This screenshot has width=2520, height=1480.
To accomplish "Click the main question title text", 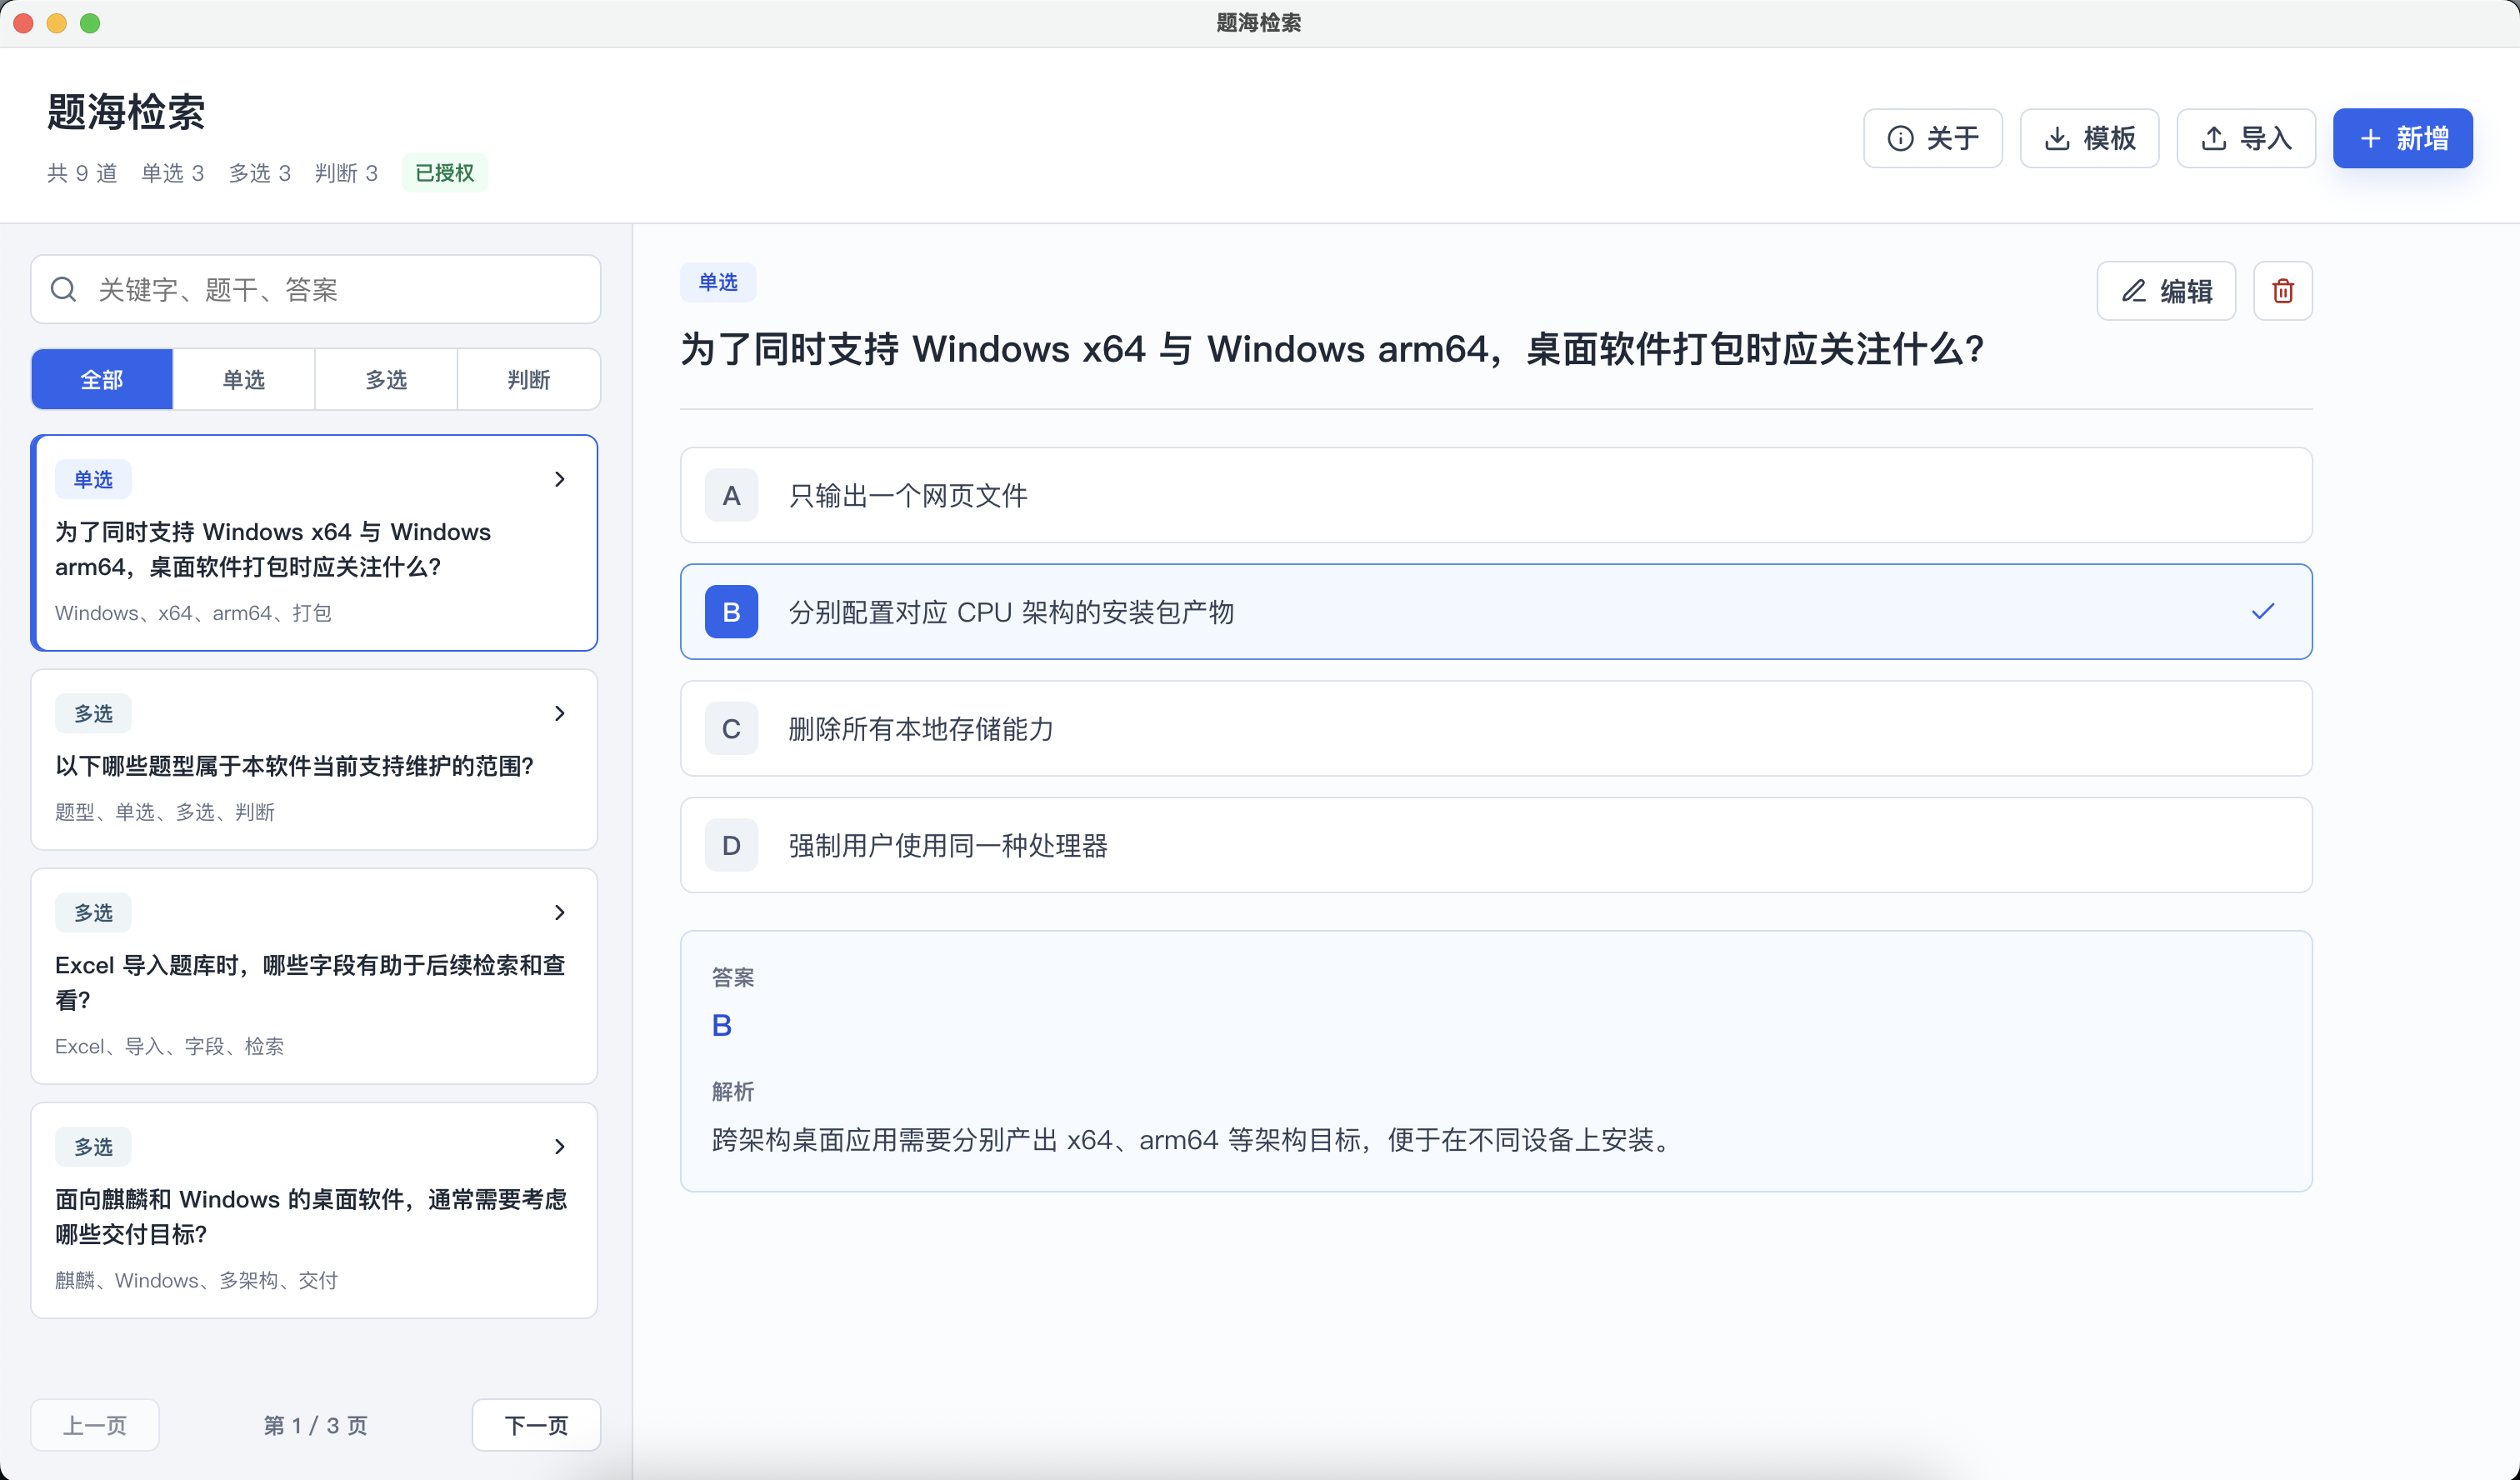I will click(1332, 349).
